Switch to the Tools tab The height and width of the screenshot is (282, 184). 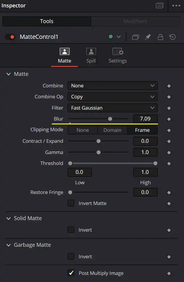(47, 21)
